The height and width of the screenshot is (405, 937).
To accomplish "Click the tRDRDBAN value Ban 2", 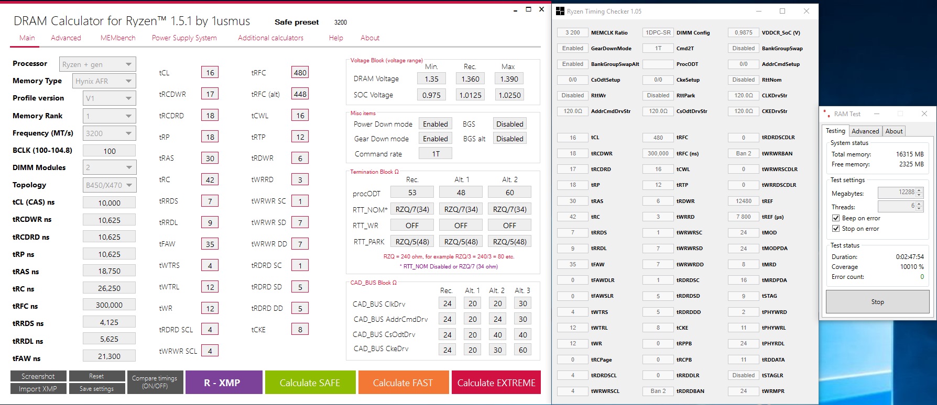I will 658,391.
